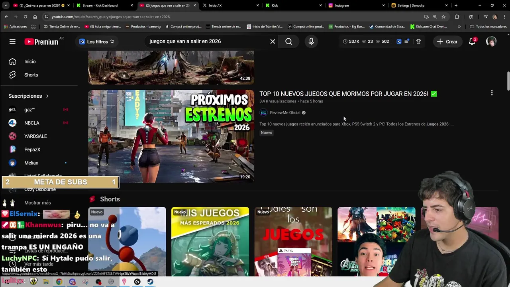This screenshot has height=287, width=510.
Task: Click the page vertical scrollbar thumb
Action: [508, 81]
